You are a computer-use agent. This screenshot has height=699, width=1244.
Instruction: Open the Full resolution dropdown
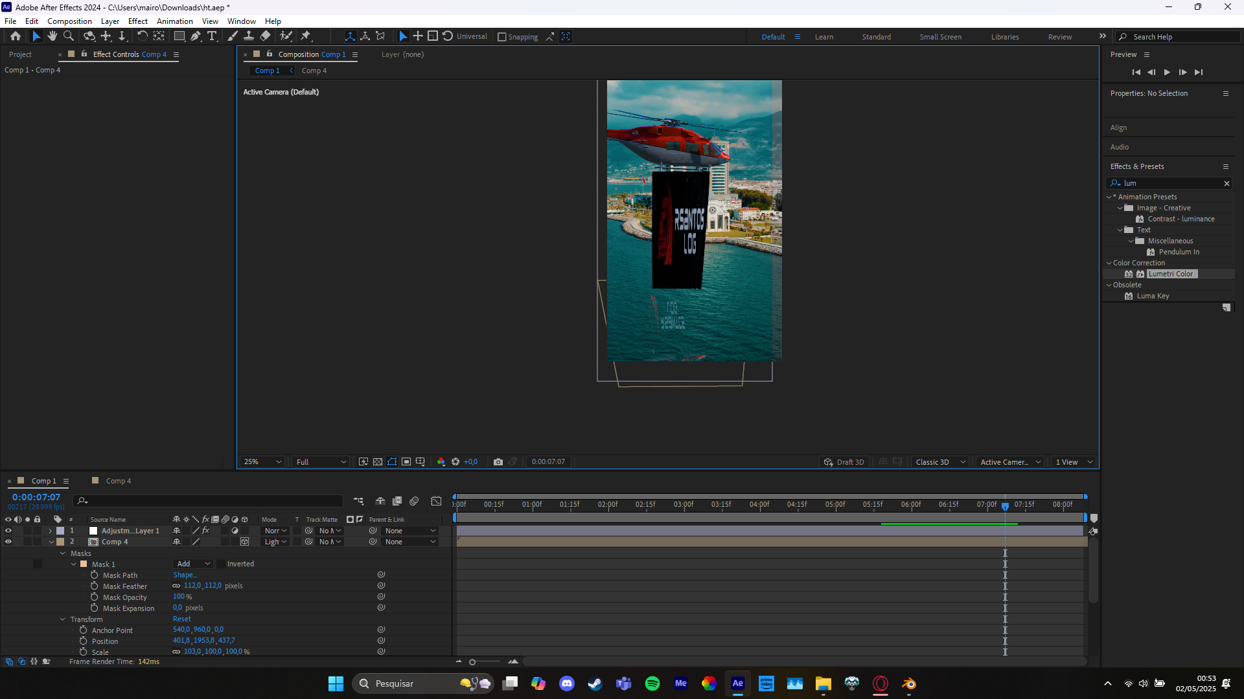[x=321, y=462]
